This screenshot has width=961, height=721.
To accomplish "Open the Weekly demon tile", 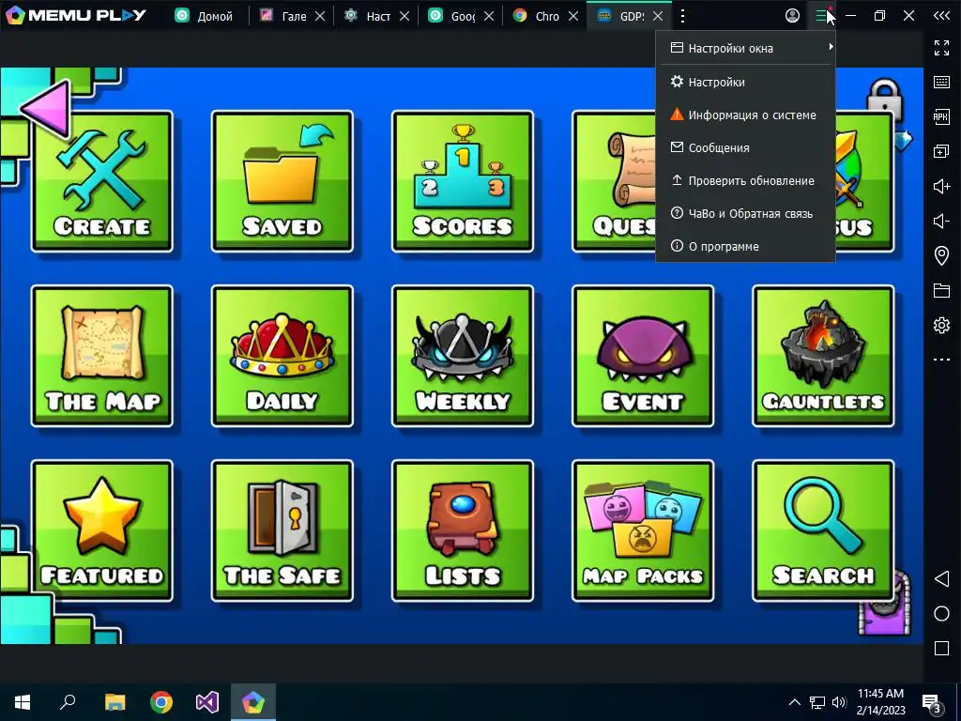I will (x=462, y=356).
